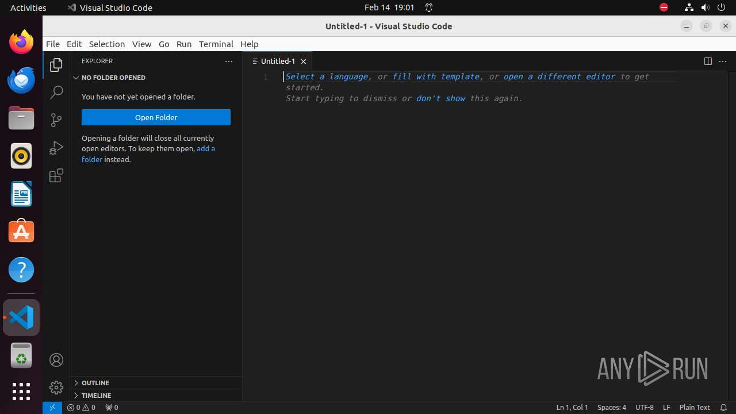This screenshot has width=736, height=414.
Task: Open the Manage gear icon
Action: 56,388
